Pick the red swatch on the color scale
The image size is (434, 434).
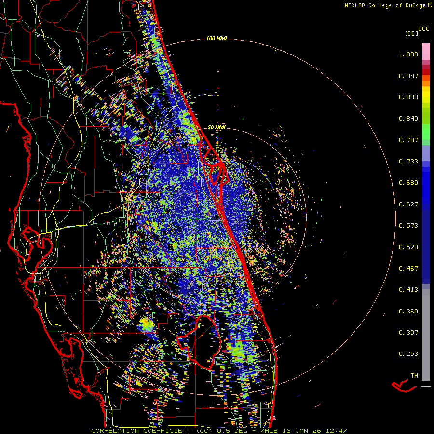[x=426, y=72]
